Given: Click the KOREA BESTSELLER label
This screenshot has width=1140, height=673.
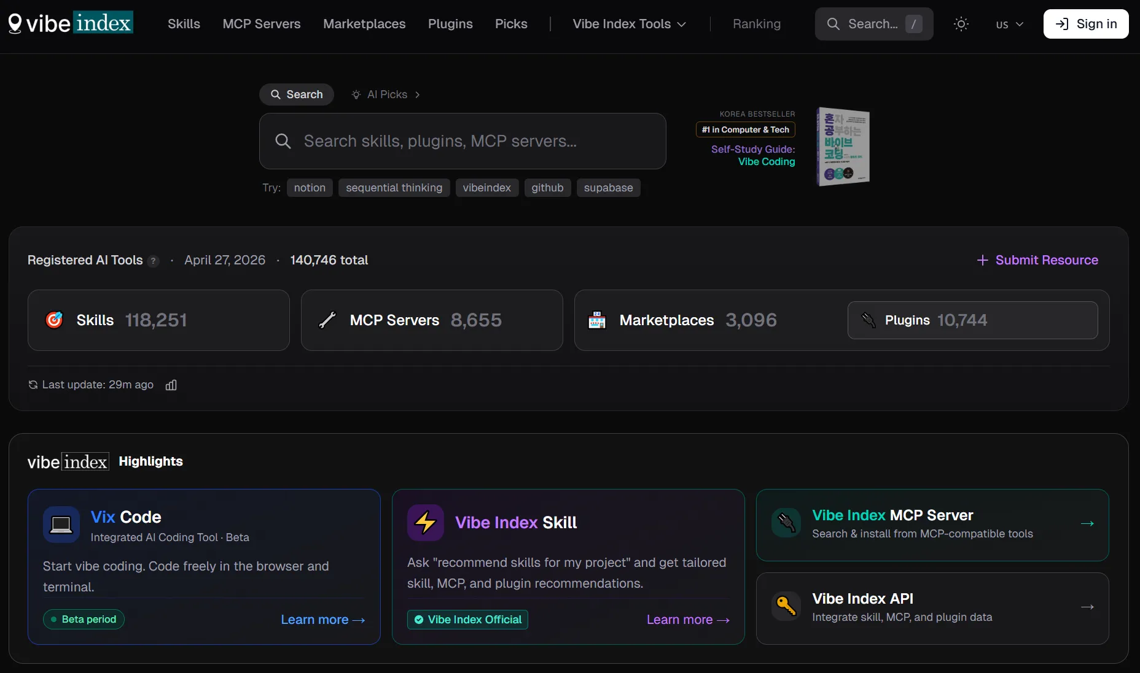Looking at the screenshot, I should point(757,114).
